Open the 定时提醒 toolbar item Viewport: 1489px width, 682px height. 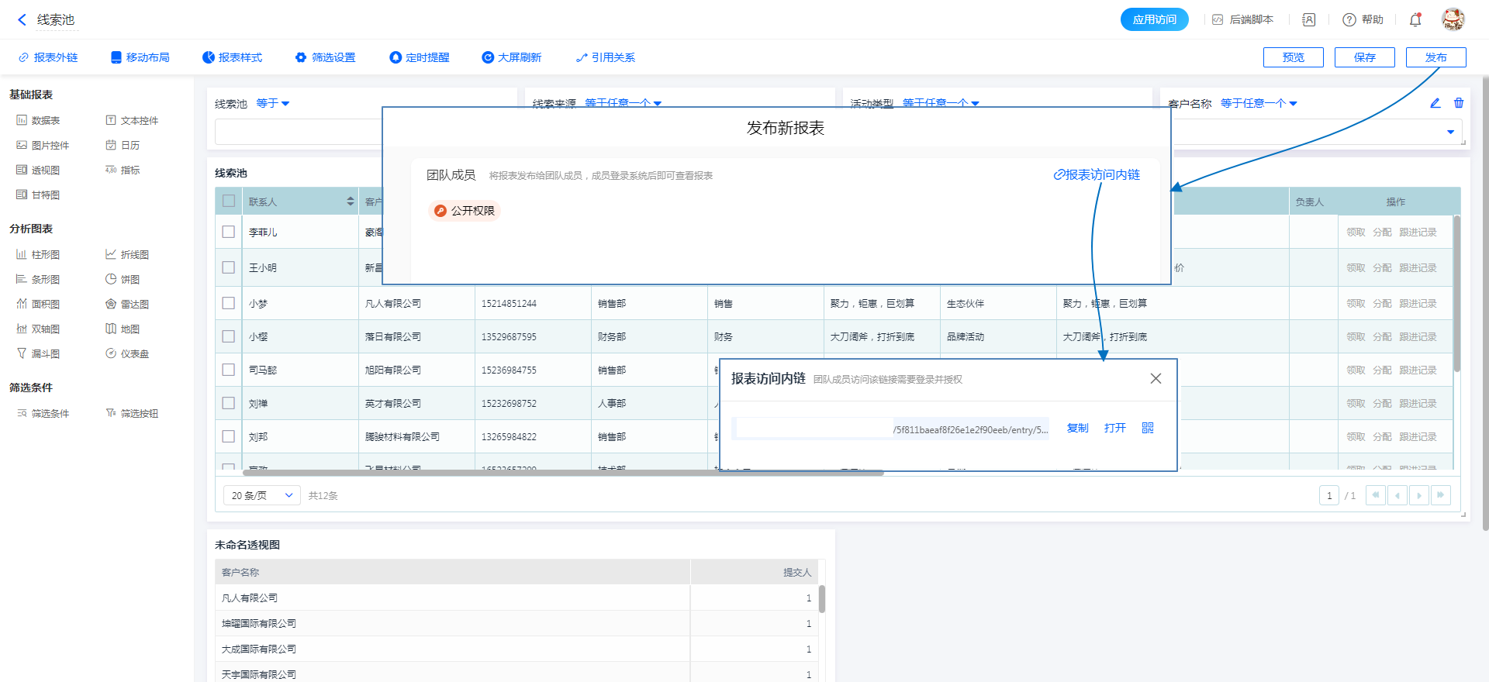(x=419, y=57)
